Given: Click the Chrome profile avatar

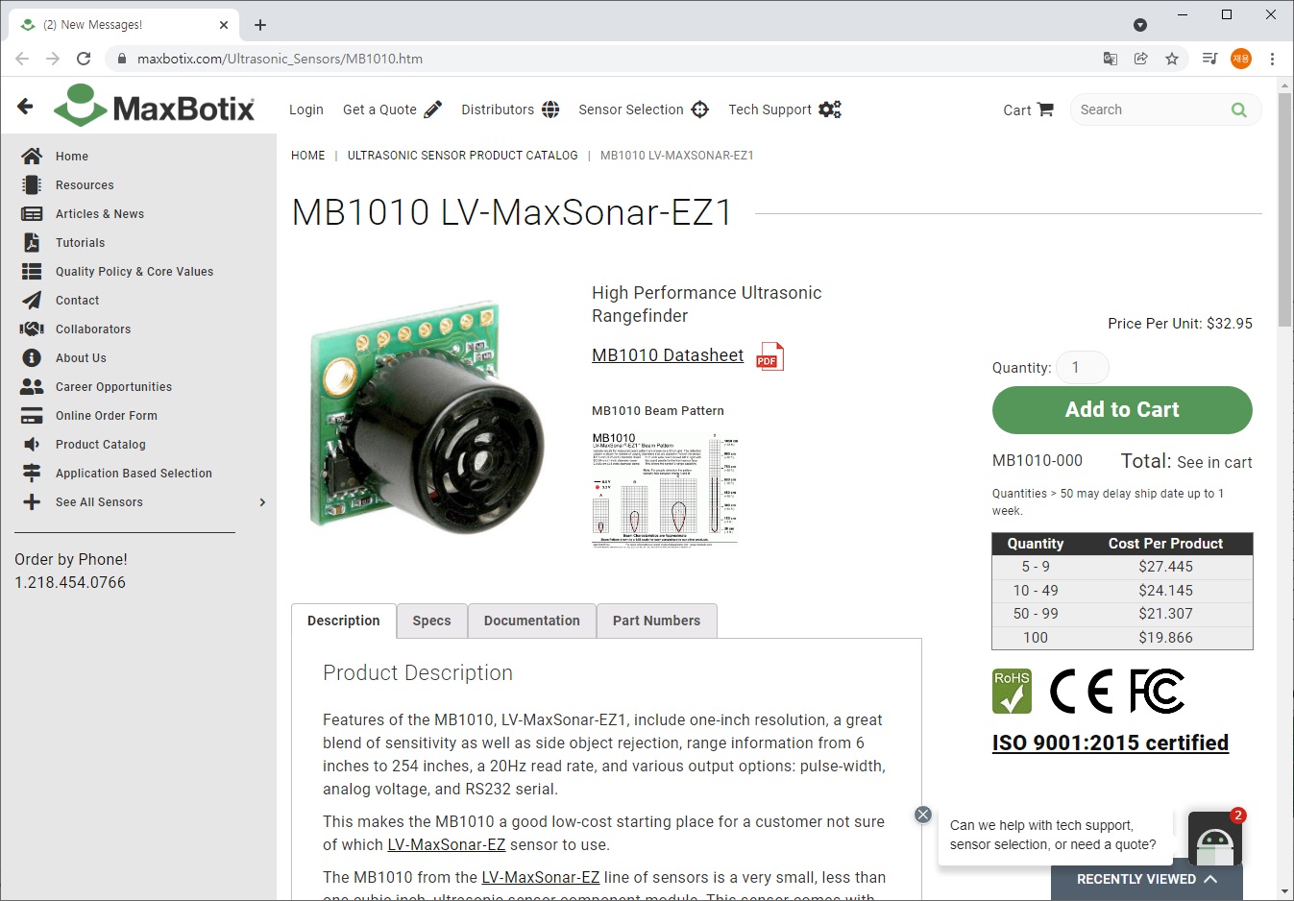Looking at the screenshot, I should pos(1241,59).
